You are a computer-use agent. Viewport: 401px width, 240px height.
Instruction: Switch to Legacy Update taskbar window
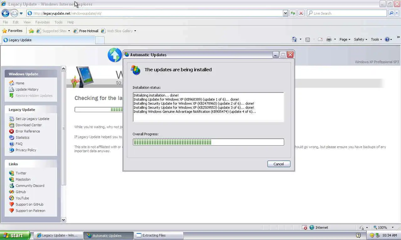tap(58, 235)
